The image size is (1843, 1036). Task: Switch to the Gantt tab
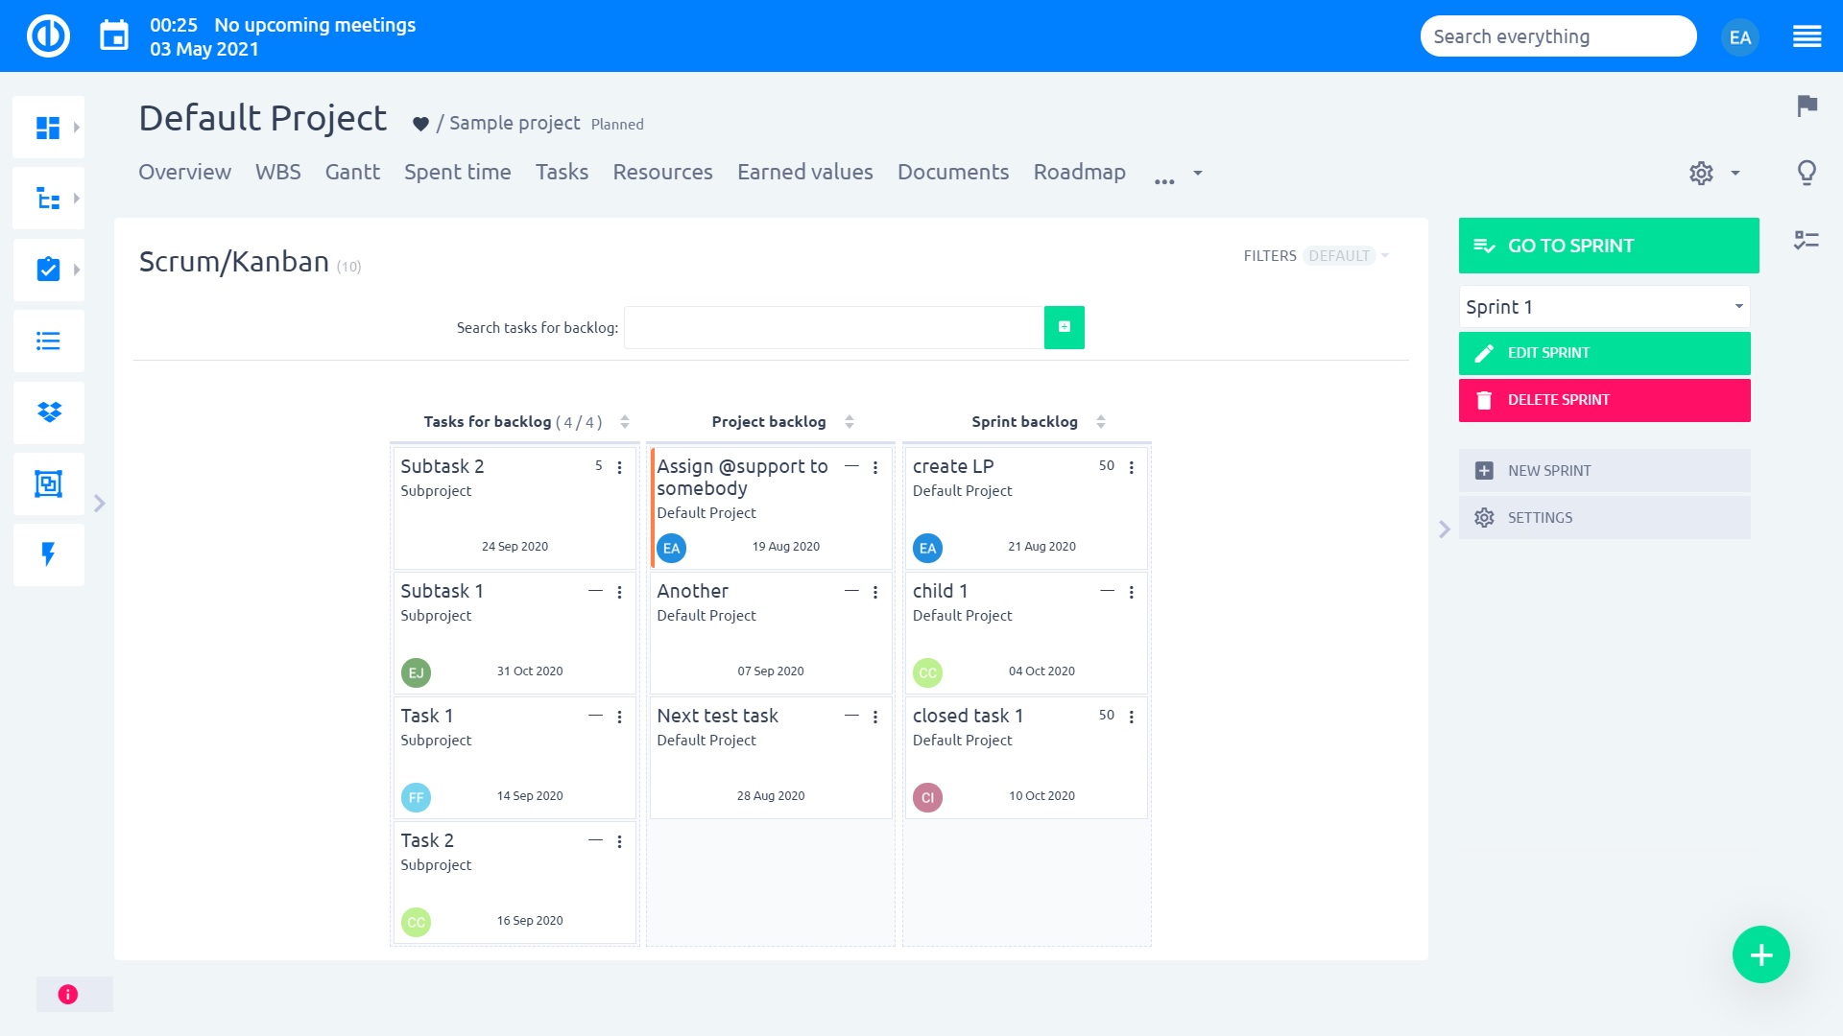point(352,172)
